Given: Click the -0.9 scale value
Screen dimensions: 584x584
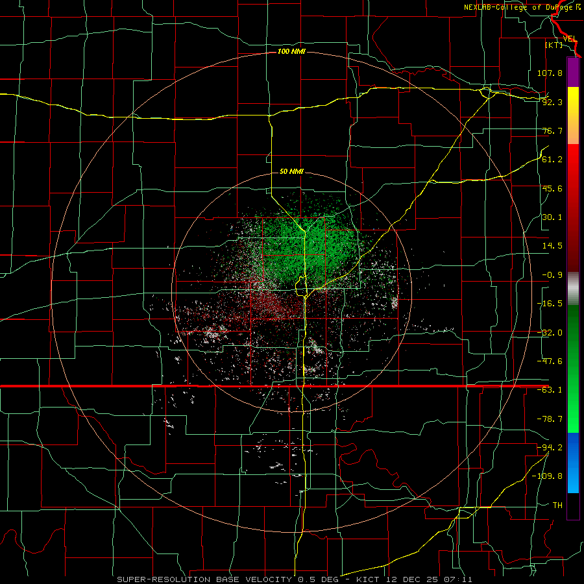Looking at the screenshot, I should click(552, 275).
